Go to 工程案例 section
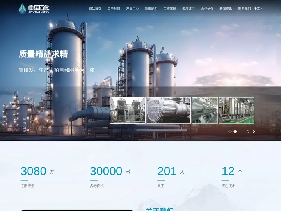 point(170,9)
